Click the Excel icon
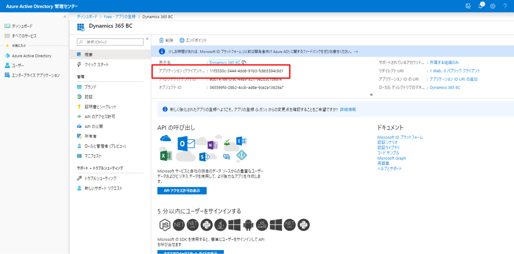 166,155
